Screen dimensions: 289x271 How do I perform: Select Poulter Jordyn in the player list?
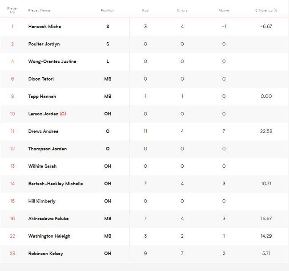point(44,44)
